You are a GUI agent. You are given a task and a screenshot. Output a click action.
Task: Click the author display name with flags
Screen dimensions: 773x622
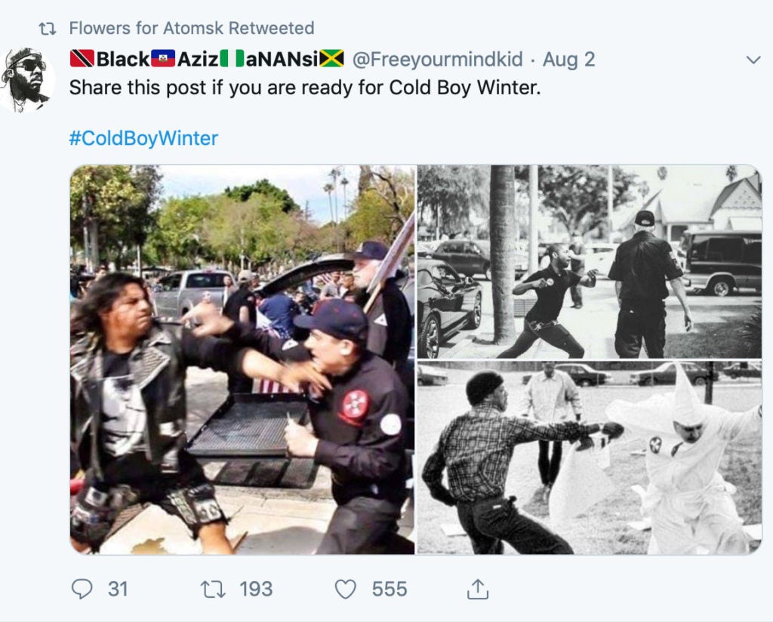(x=207, y=59)
